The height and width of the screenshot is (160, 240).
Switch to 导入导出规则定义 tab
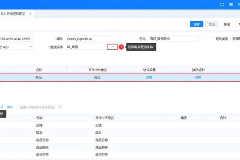click(13, 14)
